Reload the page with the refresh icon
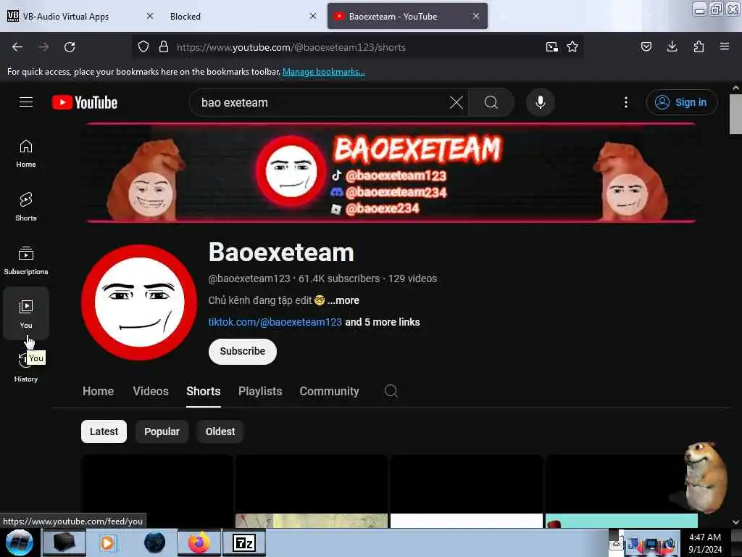 click(70, 47)
